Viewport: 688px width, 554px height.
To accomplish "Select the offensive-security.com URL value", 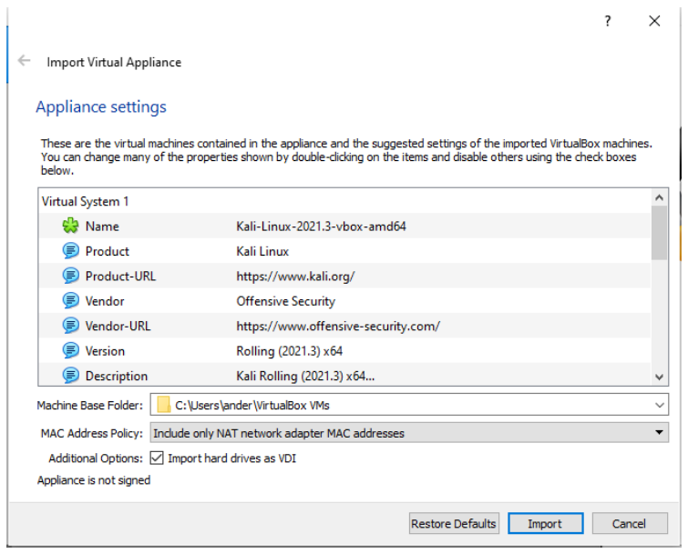I will [338, 327].
